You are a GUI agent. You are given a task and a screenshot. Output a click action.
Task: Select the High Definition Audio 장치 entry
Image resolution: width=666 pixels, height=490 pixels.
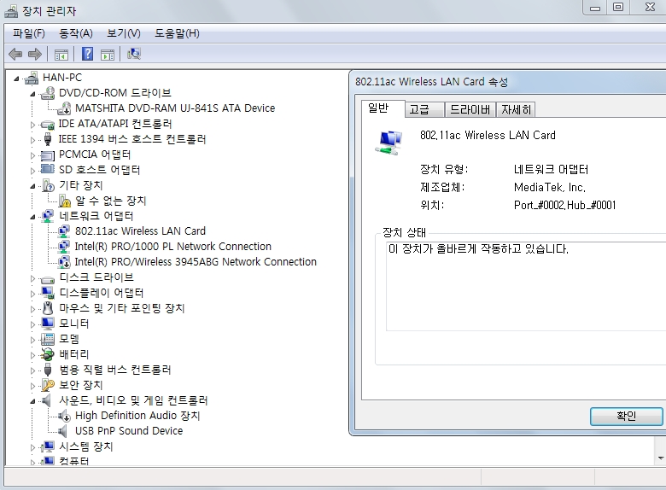coord(137,415)
